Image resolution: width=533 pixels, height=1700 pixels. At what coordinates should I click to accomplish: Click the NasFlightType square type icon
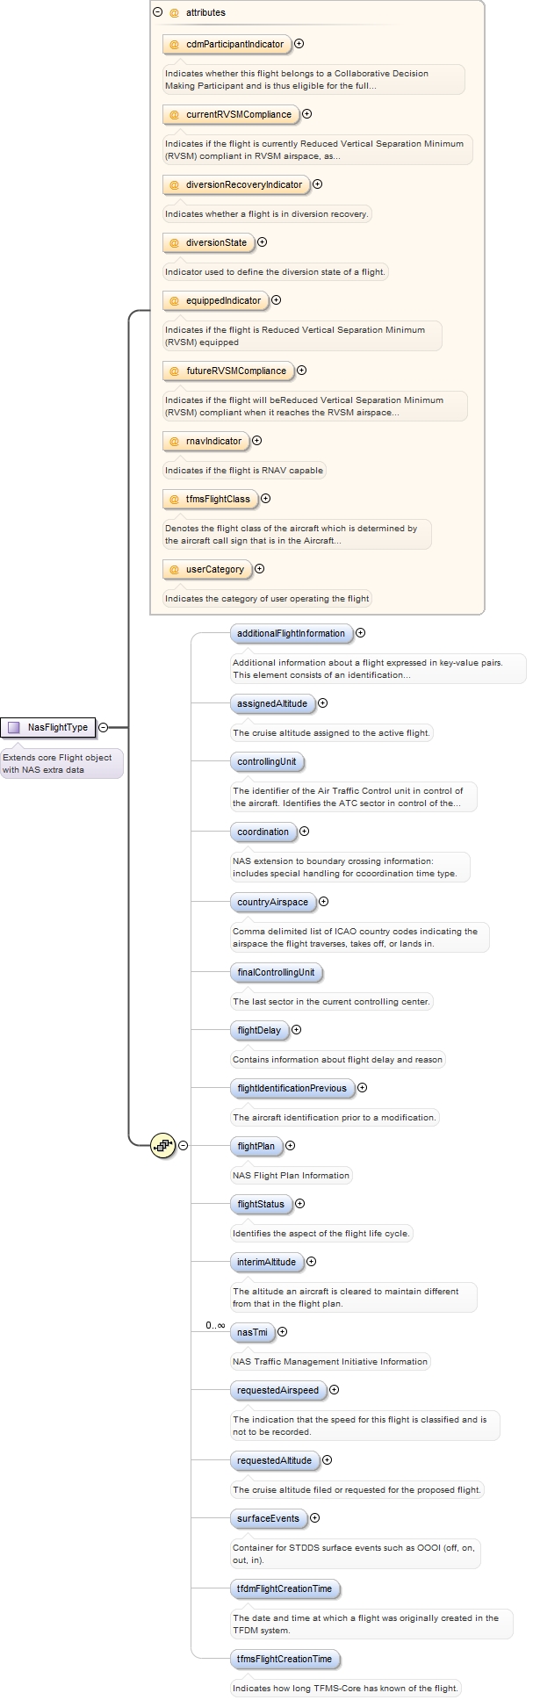14,727
